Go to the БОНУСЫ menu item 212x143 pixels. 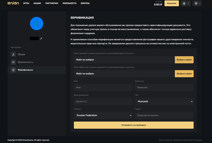85,3
